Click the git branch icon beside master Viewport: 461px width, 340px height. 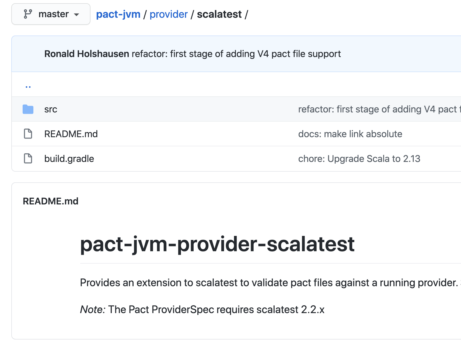tap(28, 14)
